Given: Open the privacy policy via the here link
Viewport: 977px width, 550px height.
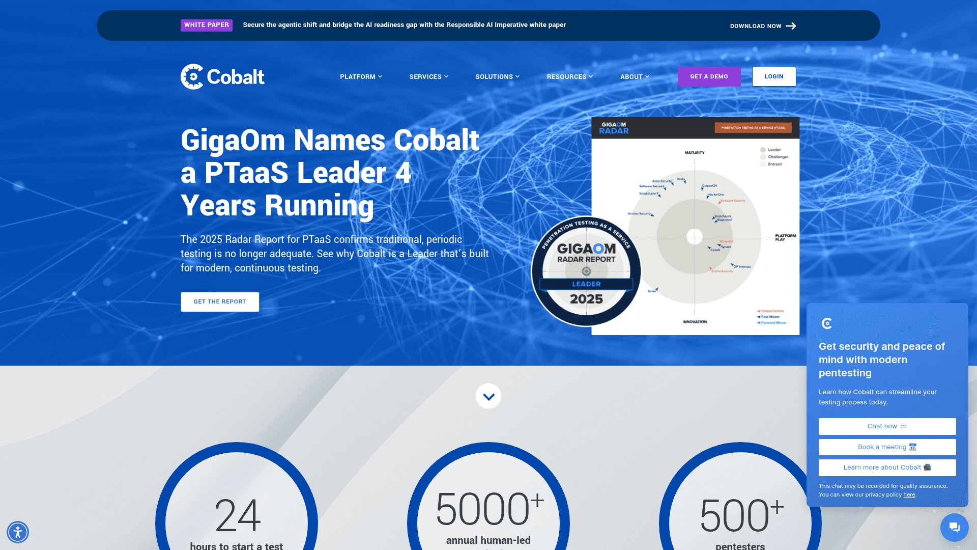Looking at the screenshot, I should tap(909, 494).
